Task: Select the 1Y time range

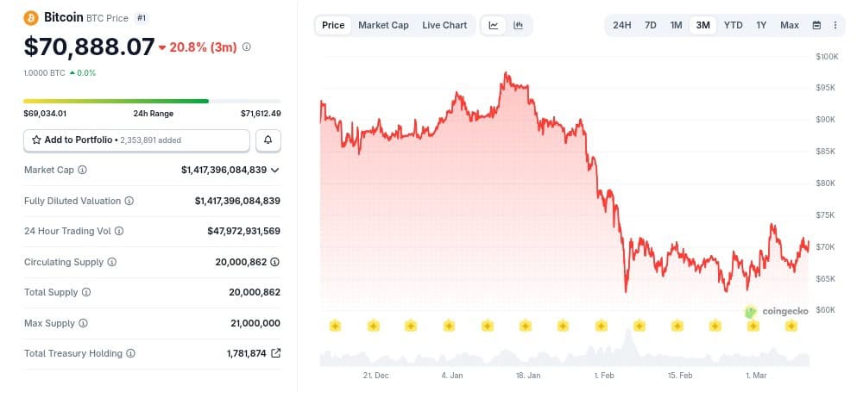Action: [x=761, y=25]
